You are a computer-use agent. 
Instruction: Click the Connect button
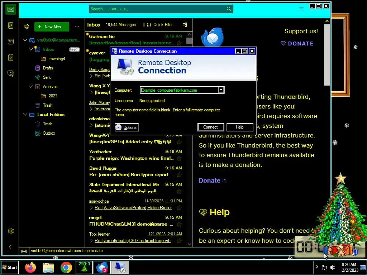tap(211, 127)
